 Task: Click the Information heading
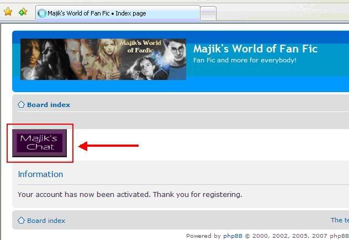click(x=40, y=174)
